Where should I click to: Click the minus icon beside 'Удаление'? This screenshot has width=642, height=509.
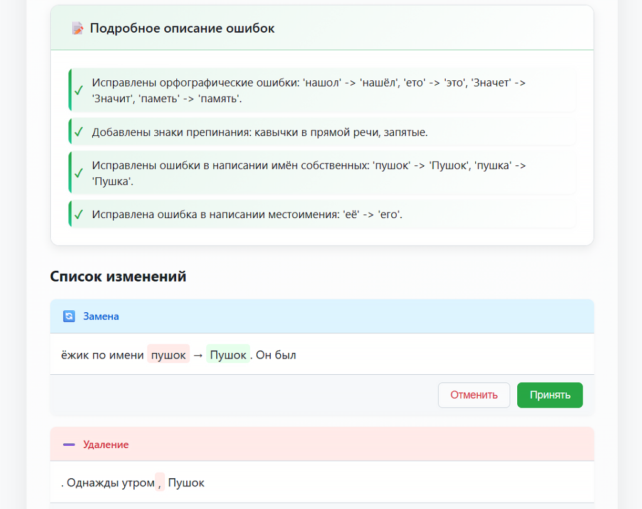point(69,444)
